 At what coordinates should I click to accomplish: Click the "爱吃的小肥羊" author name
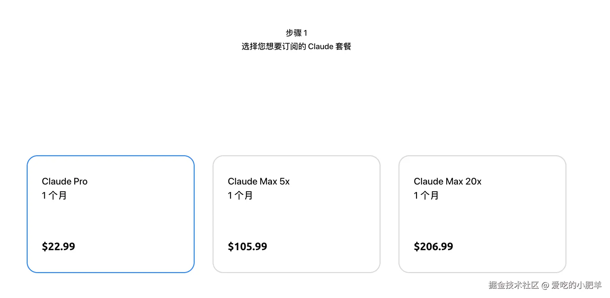coord(576,285)
